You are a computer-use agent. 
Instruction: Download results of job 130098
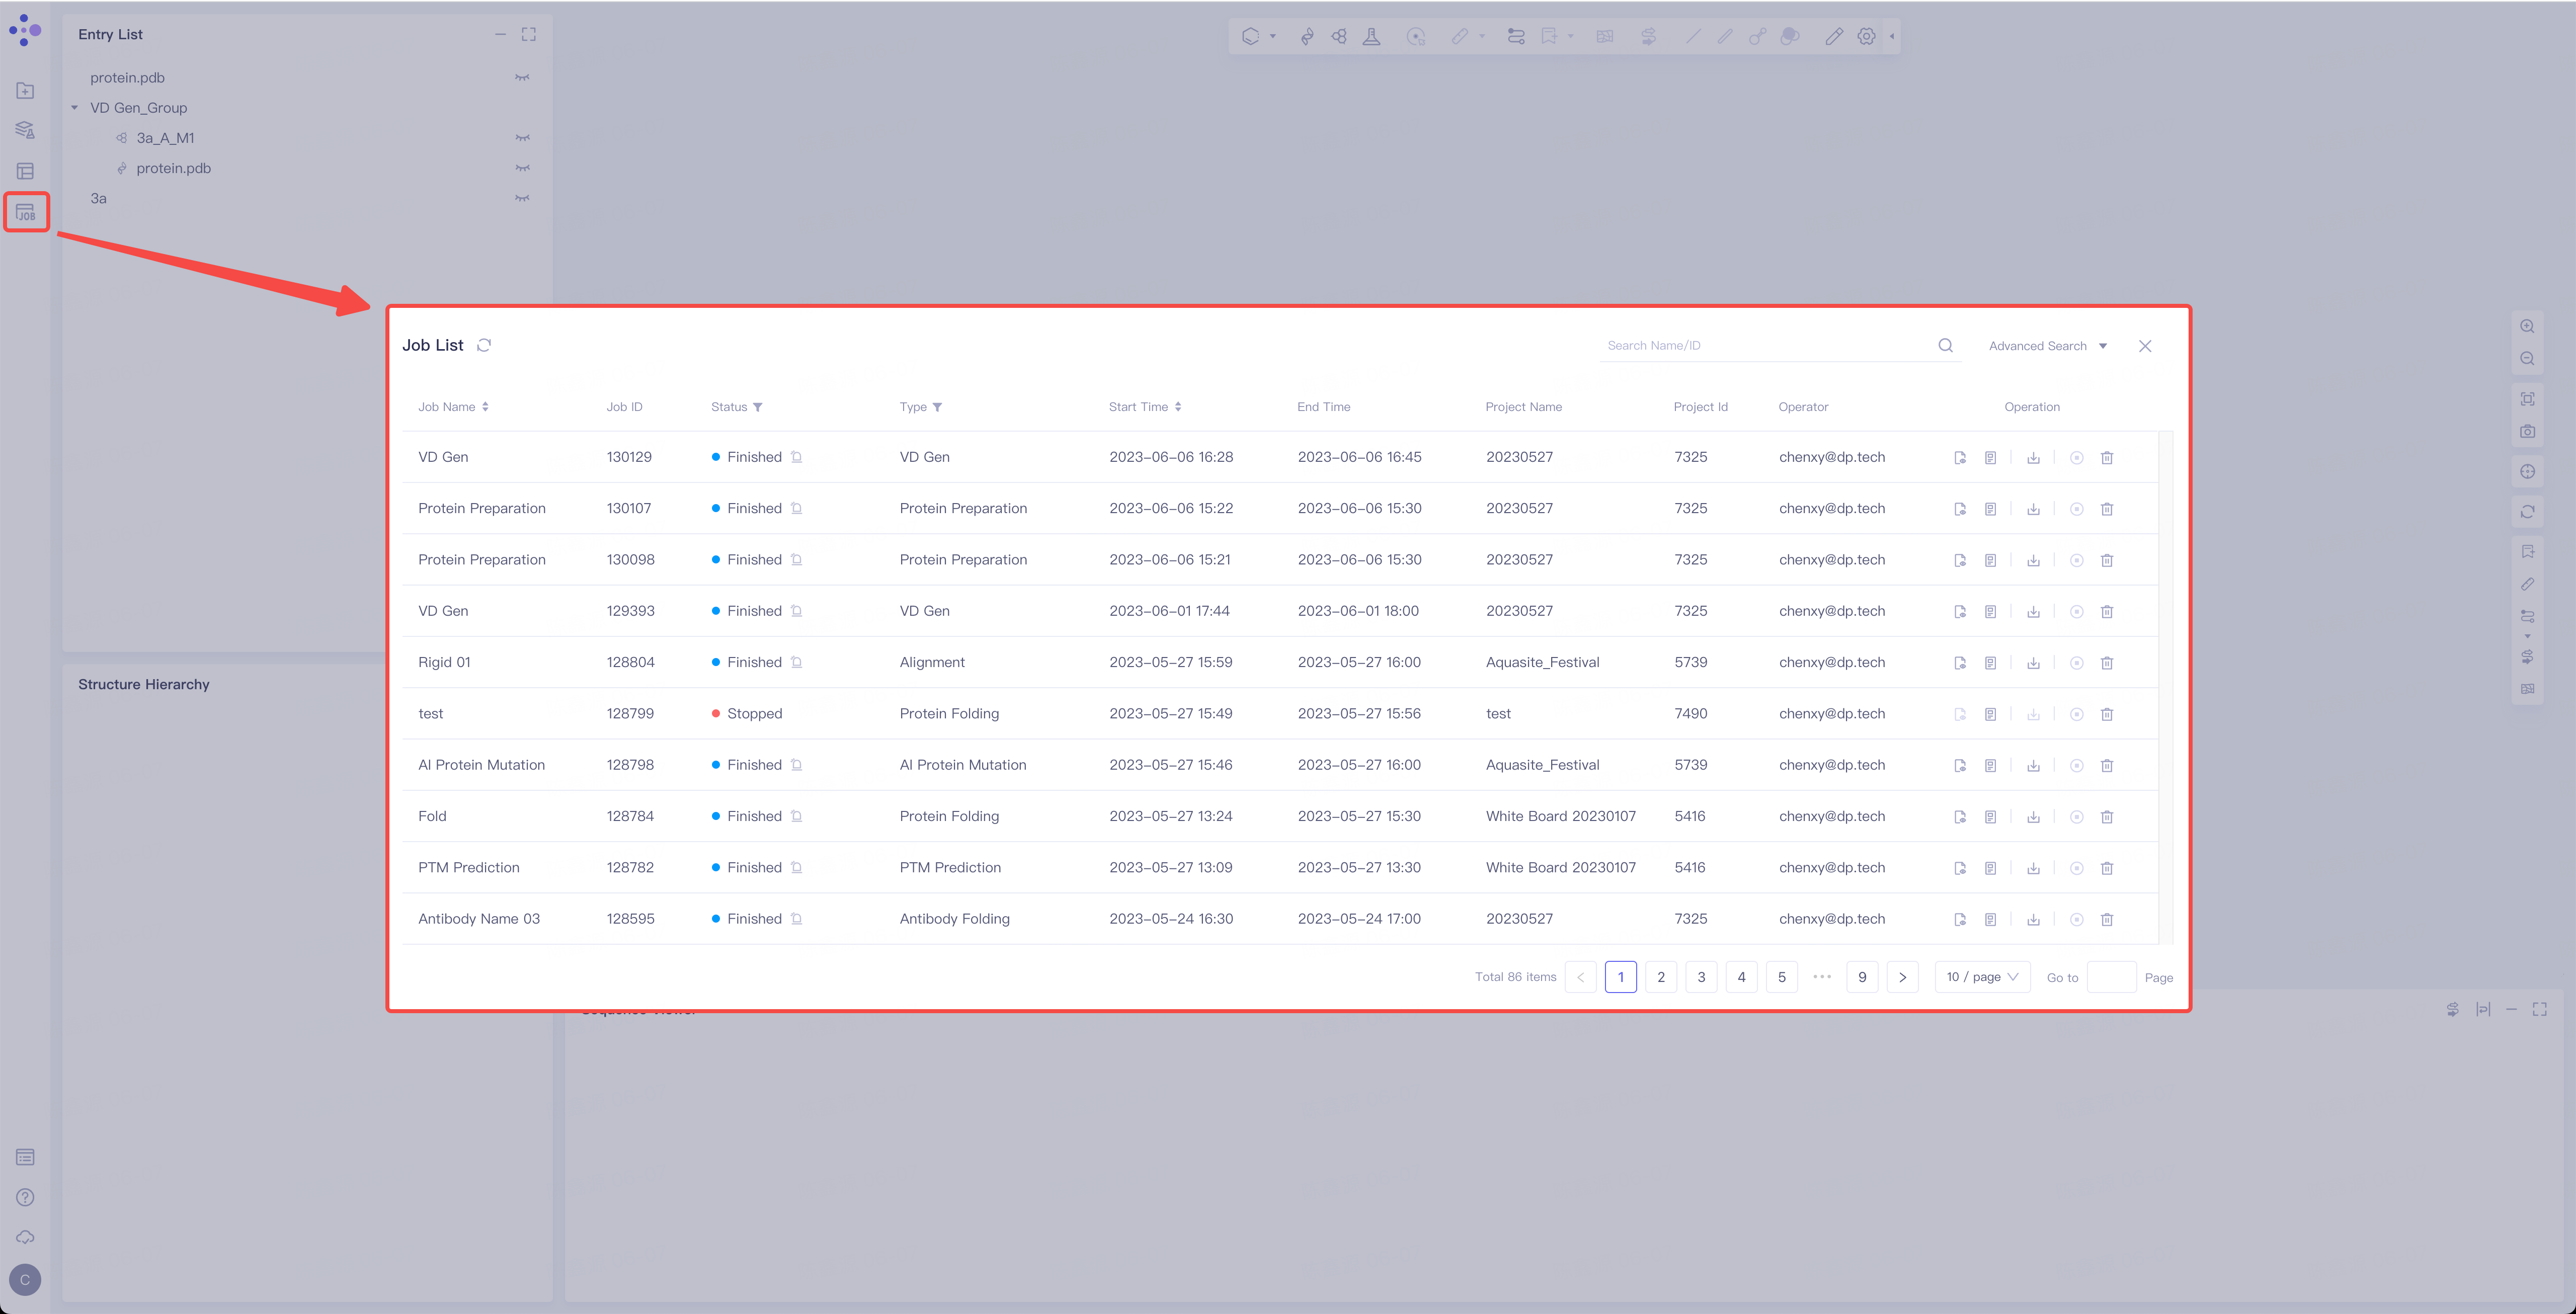[x=2034, y=560]
